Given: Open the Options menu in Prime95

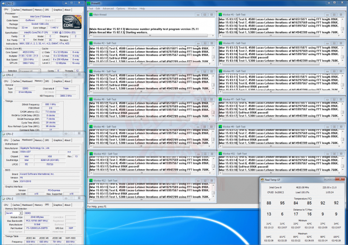Looking at the screenshot, I should click(121, 9).
